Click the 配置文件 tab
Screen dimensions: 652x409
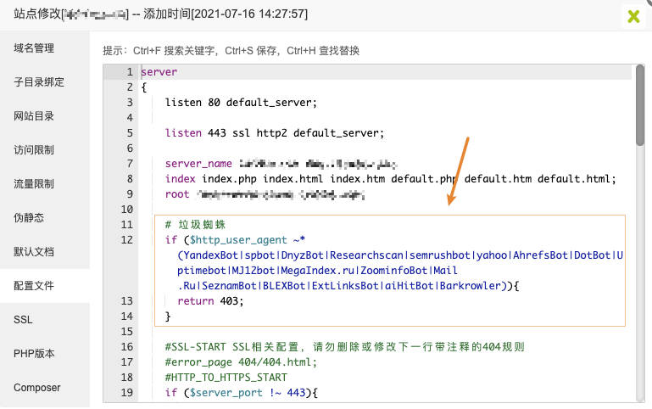point(34,286)
